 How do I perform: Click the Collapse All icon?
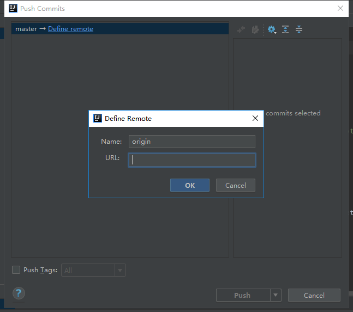click(x=299, y=29)
